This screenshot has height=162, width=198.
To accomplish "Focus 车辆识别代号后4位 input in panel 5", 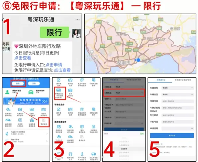I will pos(177,108).
